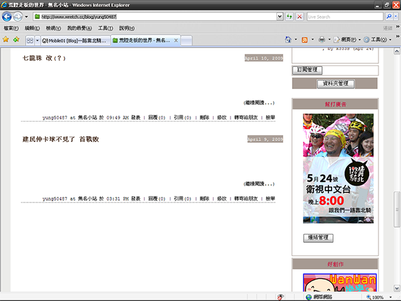Click 修改 on the 03:31 PM post
Screen dimensions: 401x301
[x=222, y=199]
